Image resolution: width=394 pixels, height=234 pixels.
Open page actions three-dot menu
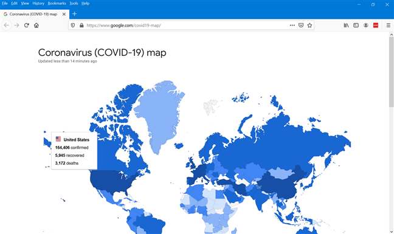pyautogui.click(x=292, y=26)
